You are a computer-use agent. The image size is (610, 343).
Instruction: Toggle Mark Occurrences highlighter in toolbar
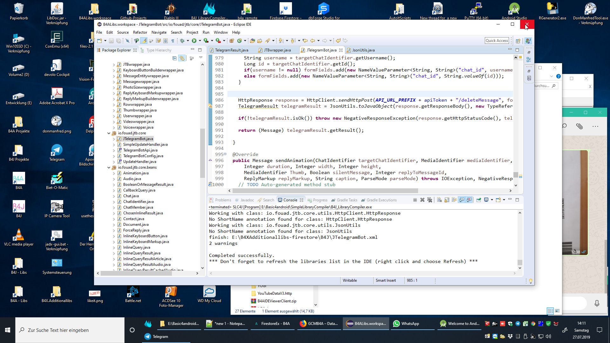(144, 41)
